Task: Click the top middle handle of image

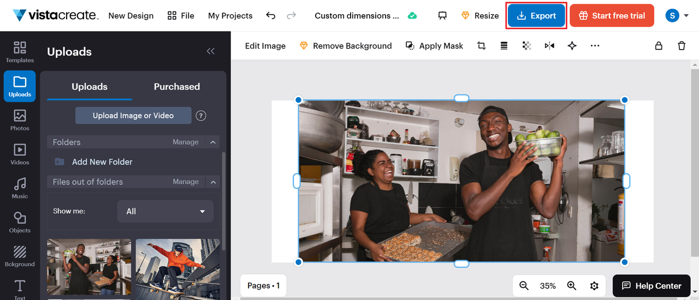Action: [461, 98]
